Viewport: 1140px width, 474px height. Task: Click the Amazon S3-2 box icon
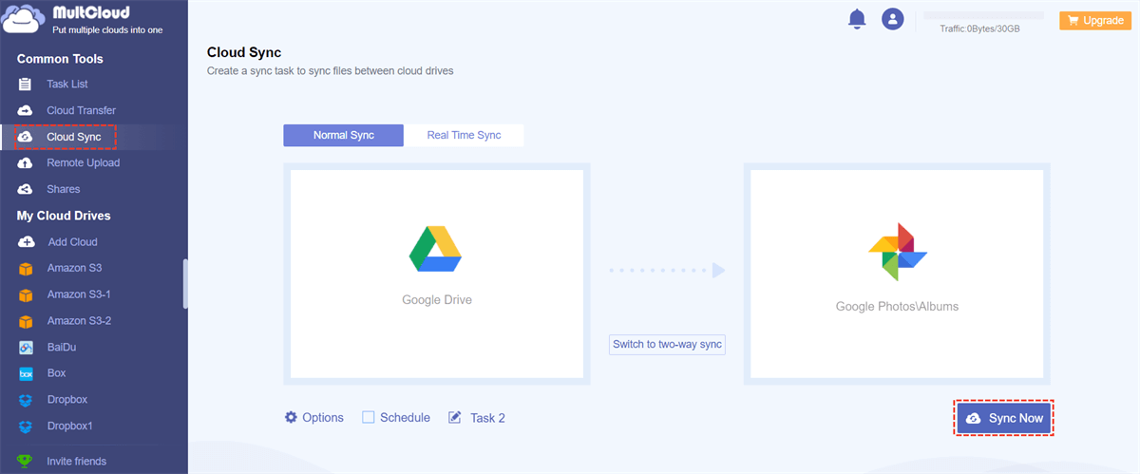26,321
